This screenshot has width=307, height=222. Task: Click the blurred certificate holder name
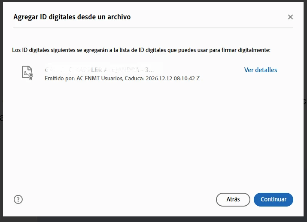100,70
